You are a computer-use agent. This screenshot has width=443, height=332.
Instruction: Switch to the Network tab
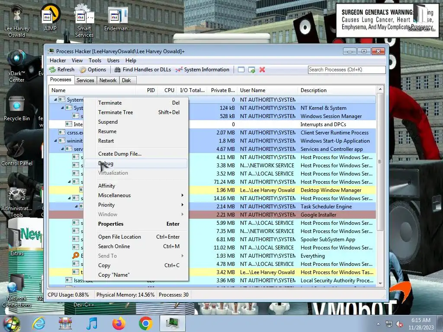tap(108, 80)
